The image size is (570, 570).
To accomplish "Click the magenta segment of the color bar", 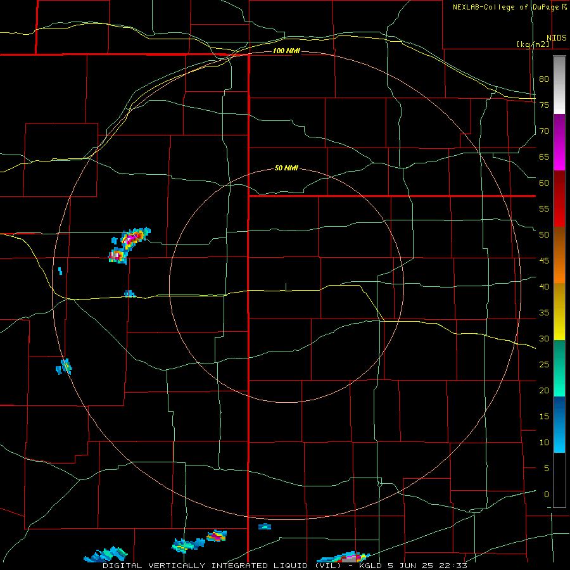I will click(x=559, y=142).
